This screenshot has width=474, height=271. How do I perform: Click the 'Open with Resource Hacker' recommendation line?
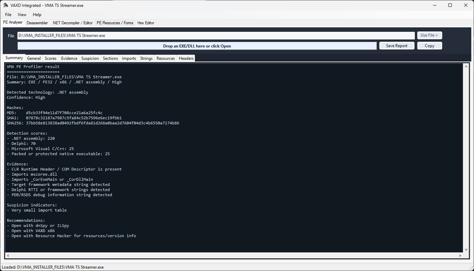71,236
